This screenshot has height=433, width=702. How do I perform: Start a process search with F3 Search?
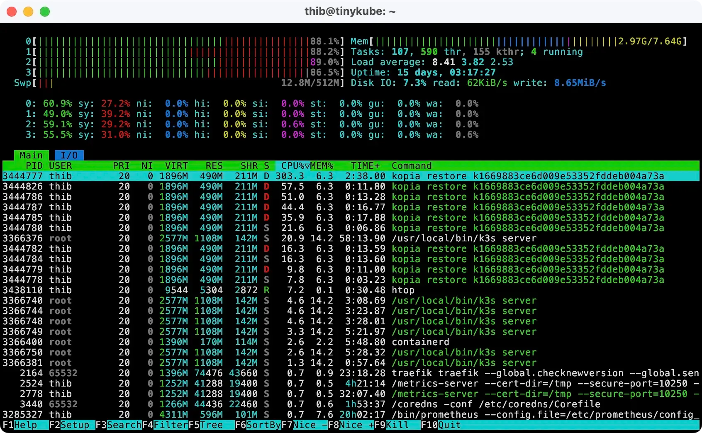tap(118, 425)
